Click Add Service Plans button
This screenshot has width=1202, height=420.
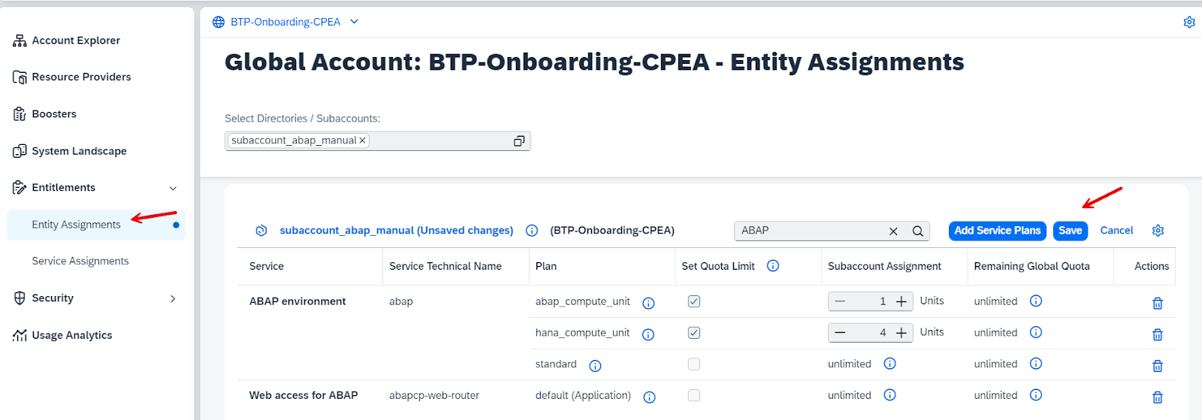(998, 231)
